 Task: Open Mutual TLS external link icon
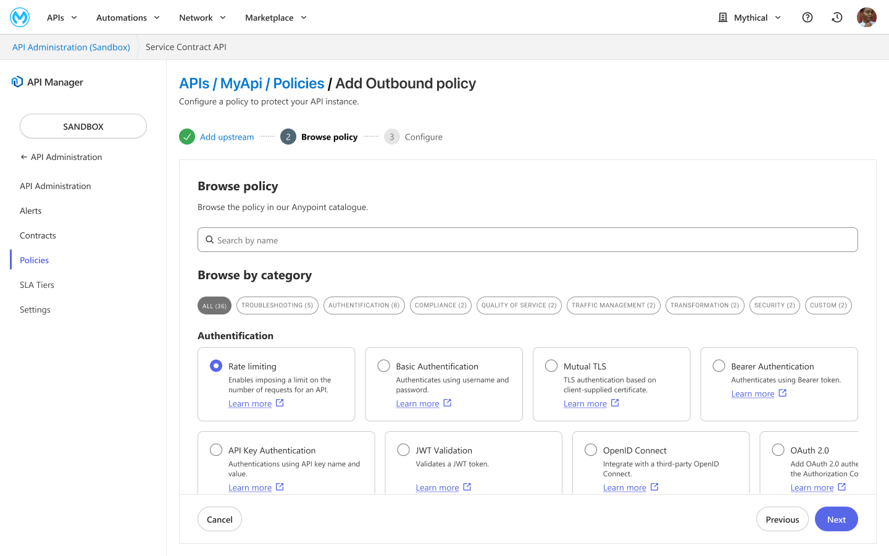pos(615,403)
